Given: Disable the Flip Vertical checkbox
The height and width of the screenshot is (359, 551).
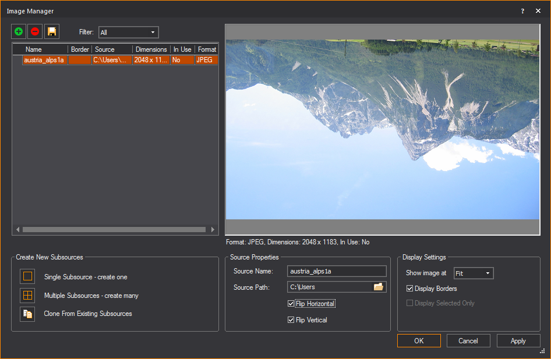Looking at the screenshot, I should (291, 320).
